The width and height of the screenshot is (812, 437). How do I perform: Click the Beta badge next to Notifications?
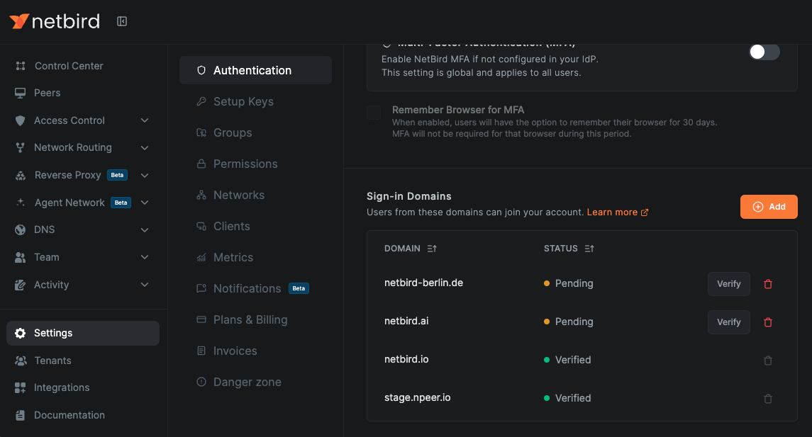(x=299, y=288)
